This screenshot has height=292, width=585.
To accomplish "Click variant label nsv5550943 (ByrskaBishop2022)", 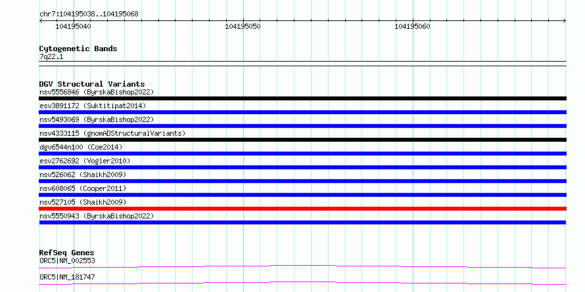I will (97, 216).
